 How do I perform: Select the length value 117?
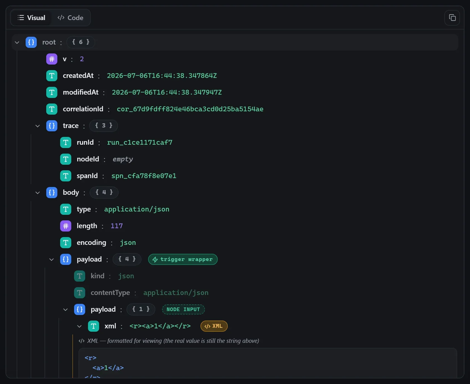click(x=117, y=226)
